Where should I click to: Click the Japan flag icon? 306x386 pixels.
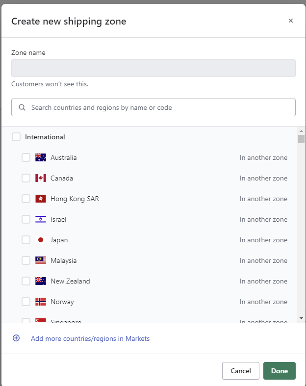coord(41,240)
